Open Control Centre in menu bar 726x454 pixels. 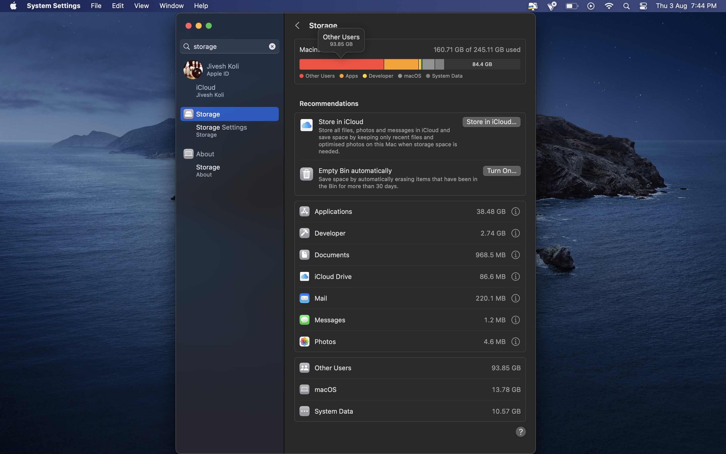click(x=643, y=6)
